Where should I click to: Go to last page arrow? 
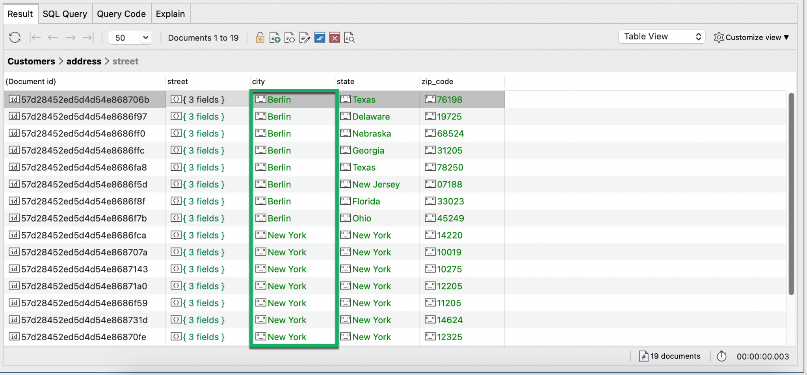coord(88,37)
